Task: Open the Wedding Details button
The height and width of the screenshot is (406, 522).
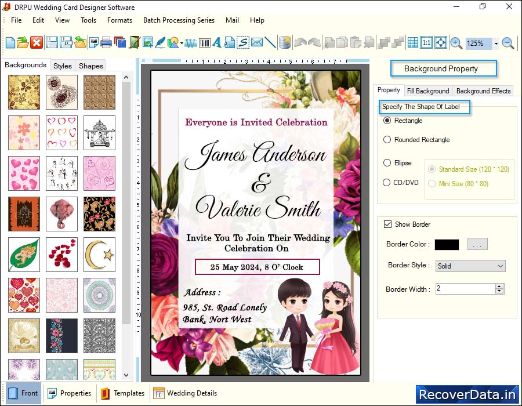Action: [x=185, y=393]
